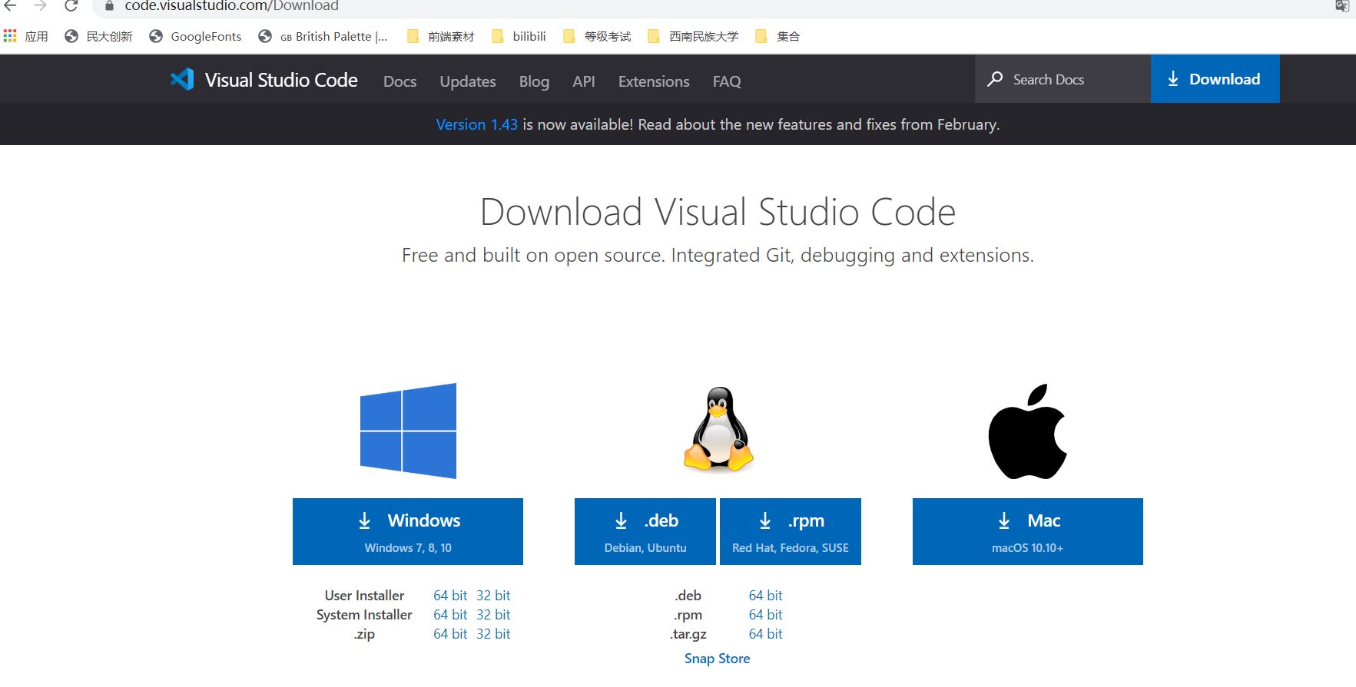This screenshot has width=1356, height=687.
Task: Download the .rpm Red Hat, Fedora package
Action: tap(791, 531)
